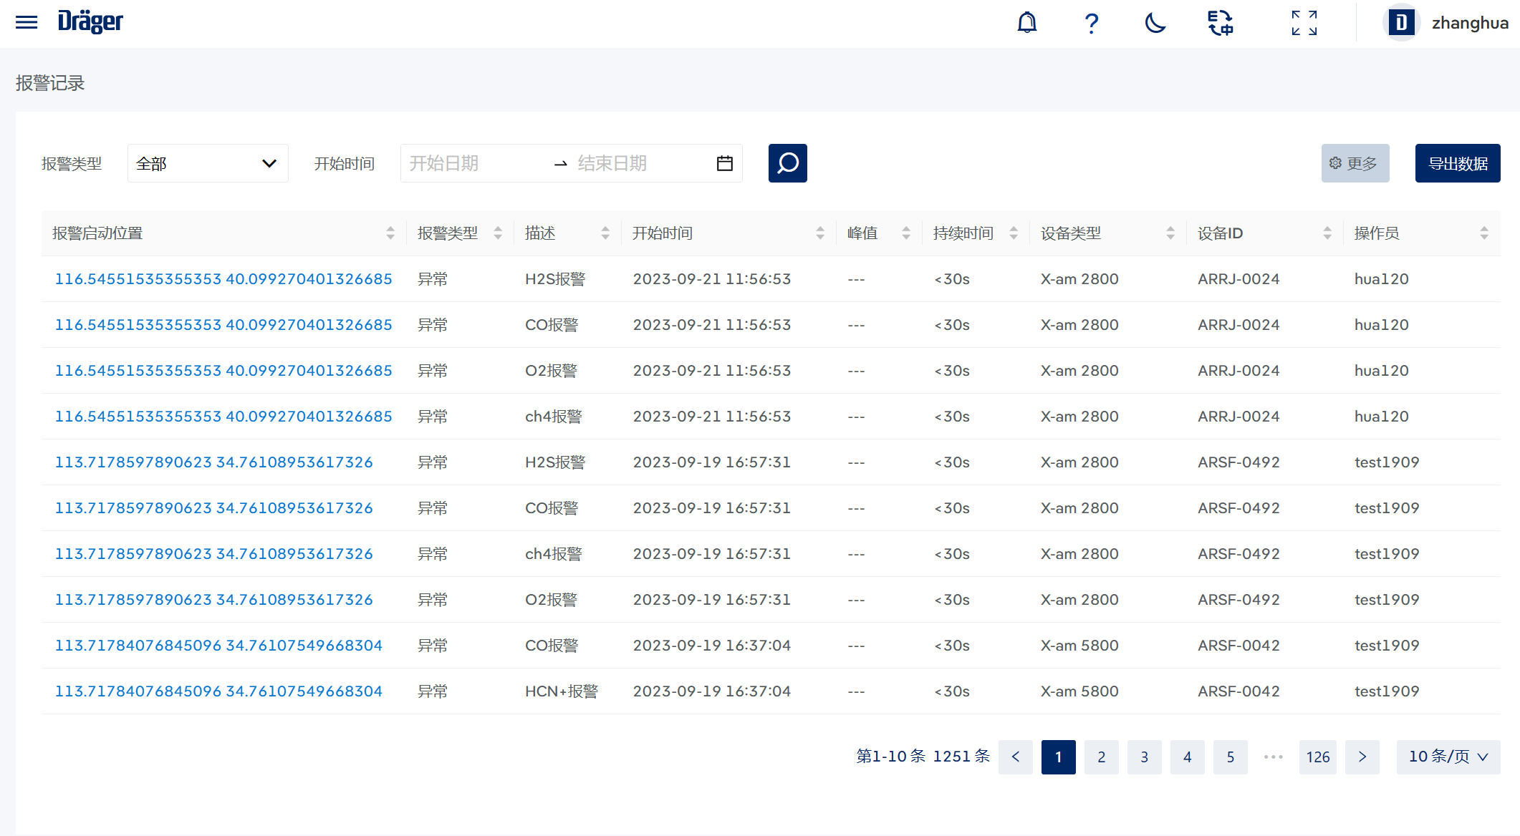Viewport: 1520px width, 836px height.
Task: Sort by 持续时间 column
Action: click(1013, 233)
